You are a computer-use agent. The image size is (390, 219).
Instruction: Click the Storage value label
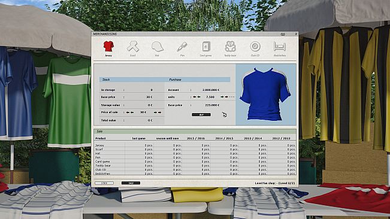(x=110, y=105)
